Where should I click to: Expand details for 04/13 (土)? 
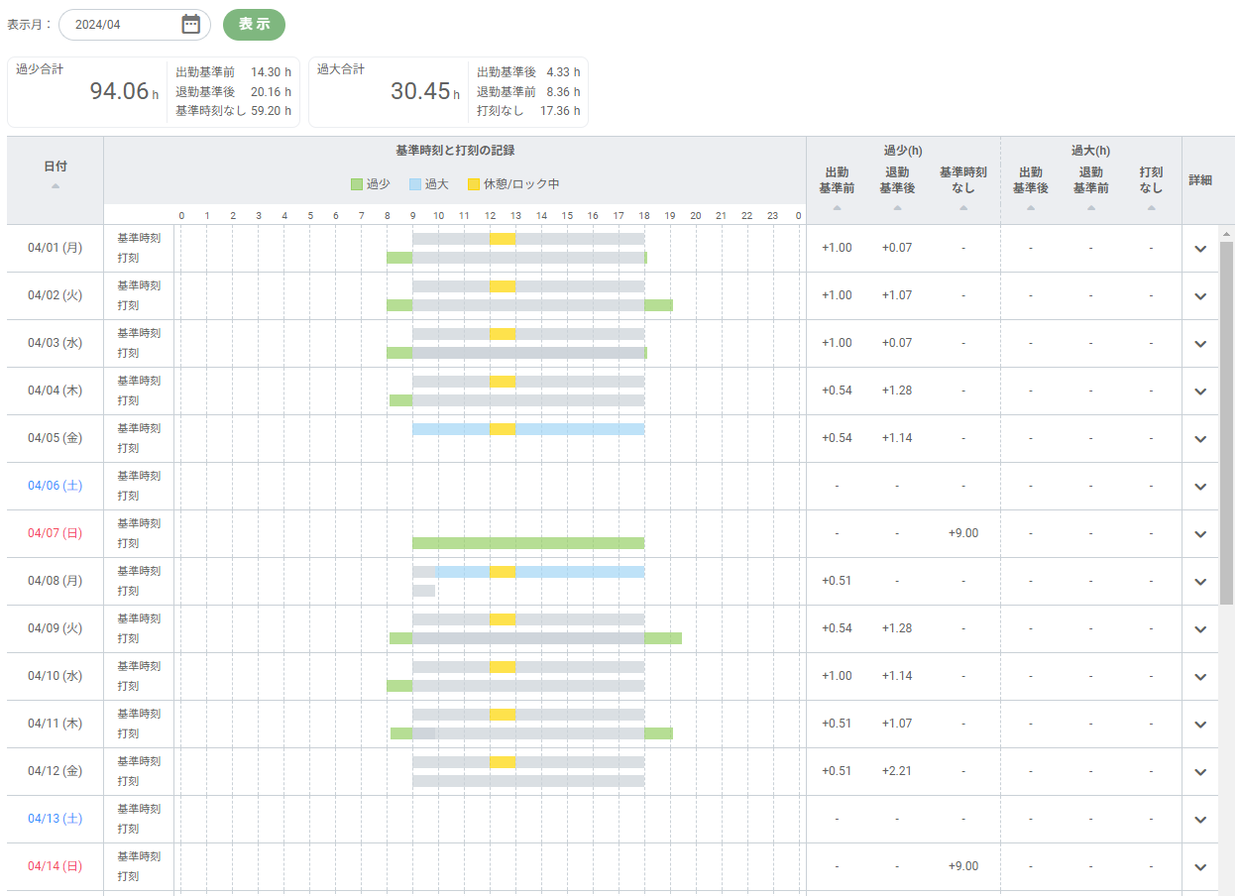(x=1200, y=820)
